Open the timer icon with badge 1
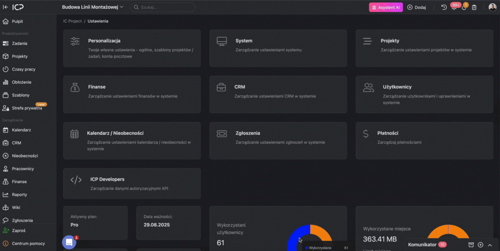This screenshot has height=251, width=500. point(464,7)
